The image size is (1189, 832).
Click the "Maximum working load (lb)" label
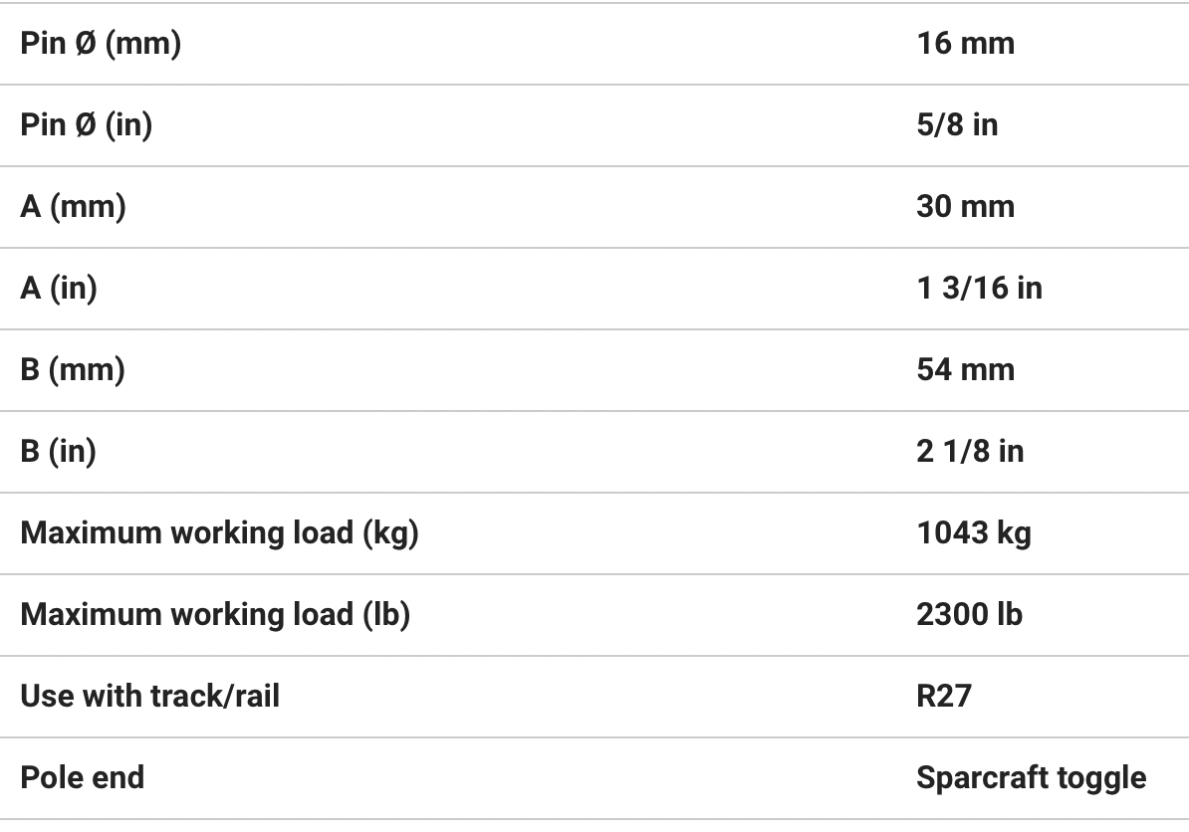[x=215, y=615]
